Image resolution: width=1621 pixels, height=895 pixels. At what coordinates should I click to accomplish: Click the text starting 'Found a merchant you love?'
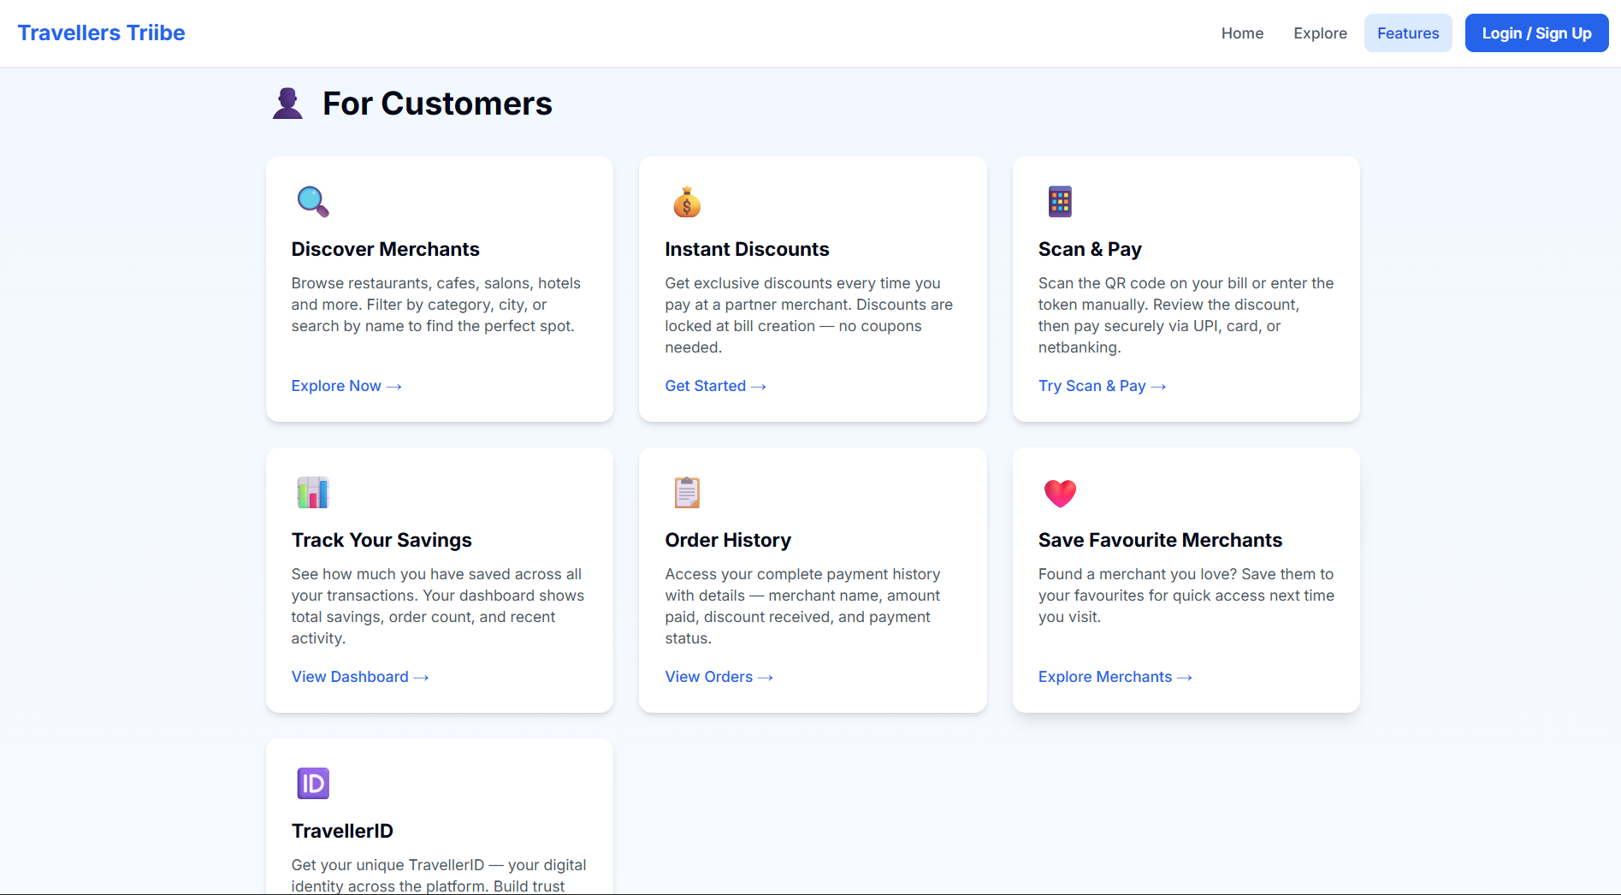click(x=1186, y=596)
